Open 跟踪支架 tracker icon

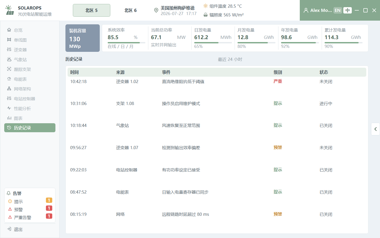9,69
